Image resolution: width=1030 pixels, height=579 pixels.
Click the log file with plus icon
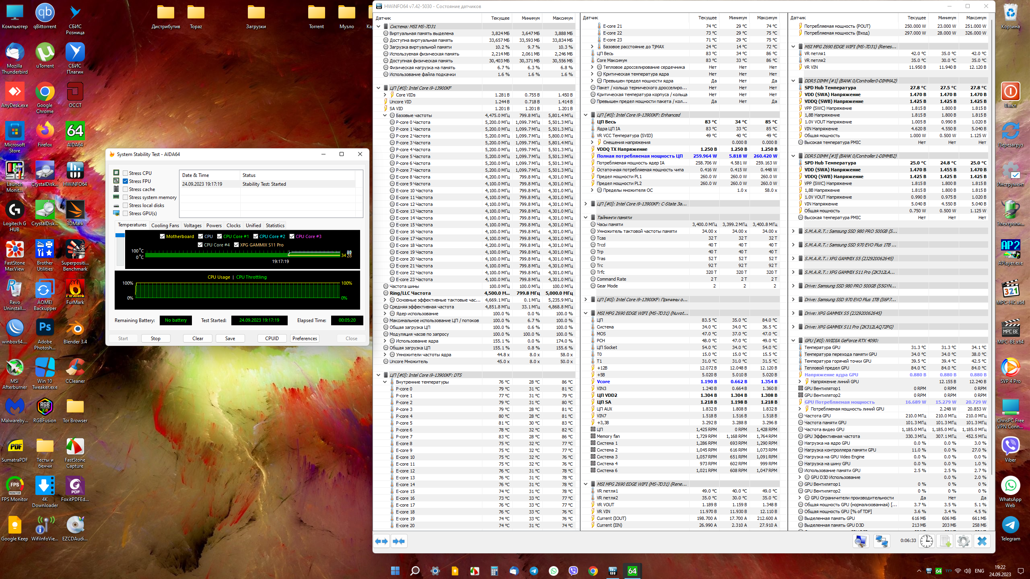[x=945, y=541]
